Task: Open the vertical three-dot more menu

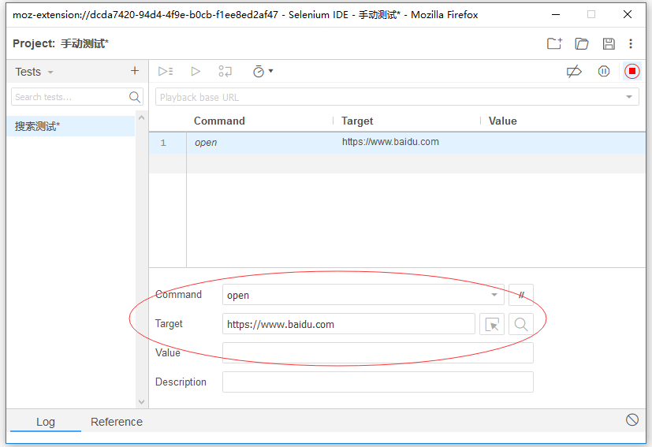Action: coord(631,43)
